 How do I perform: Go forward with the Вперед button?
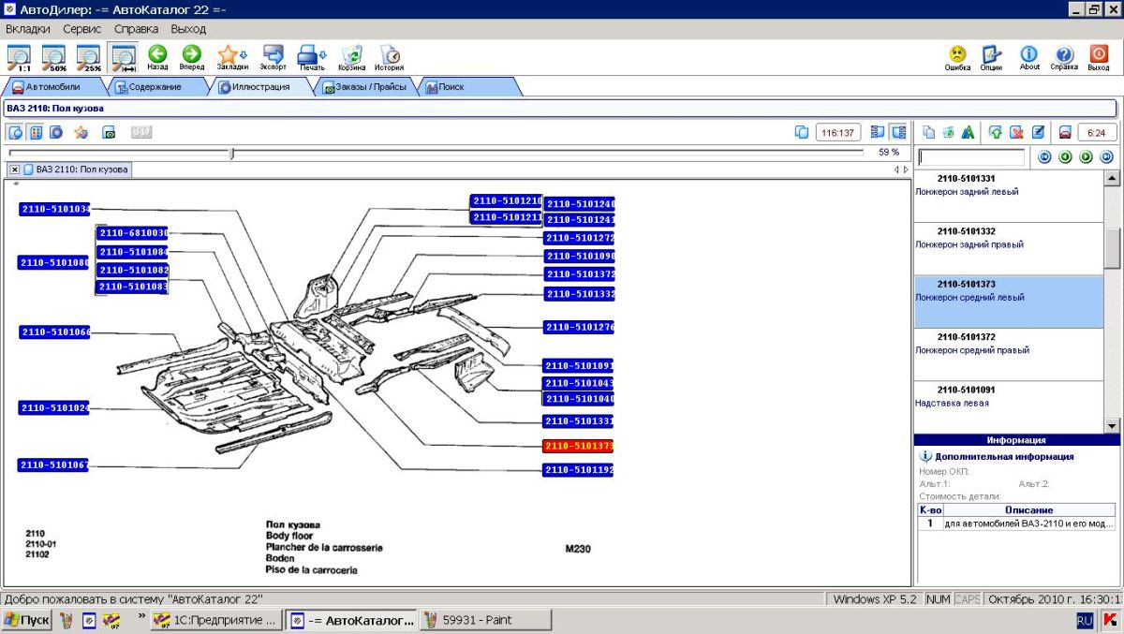click(192, 58)
